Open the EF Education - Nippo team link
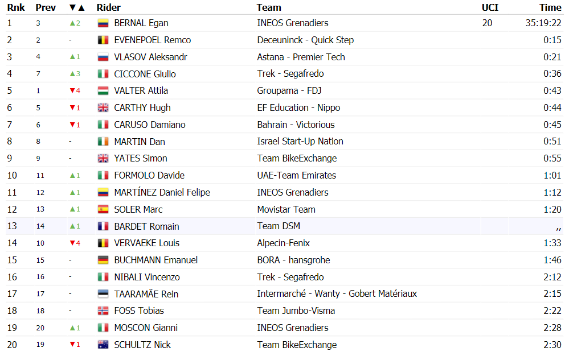 coord(298,107)
